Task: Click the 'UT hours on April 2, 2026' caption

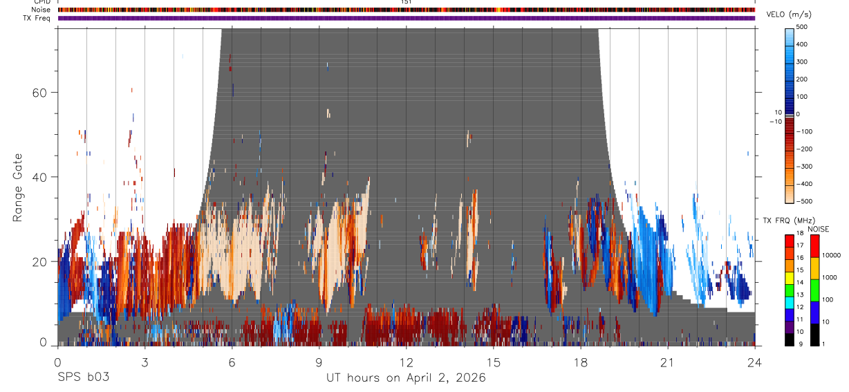Action: coord(407,378)
